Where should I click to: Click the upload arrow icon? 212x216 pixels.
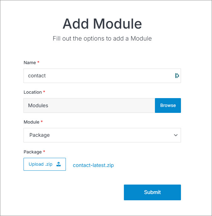click(x=58, y=164)
